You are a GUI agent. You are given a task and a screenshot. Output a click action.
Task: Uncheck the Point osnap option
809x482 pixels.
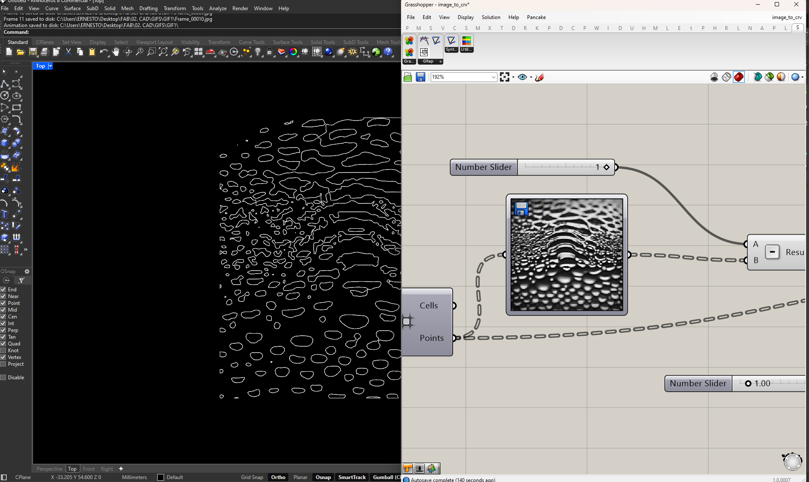[3, 303]
